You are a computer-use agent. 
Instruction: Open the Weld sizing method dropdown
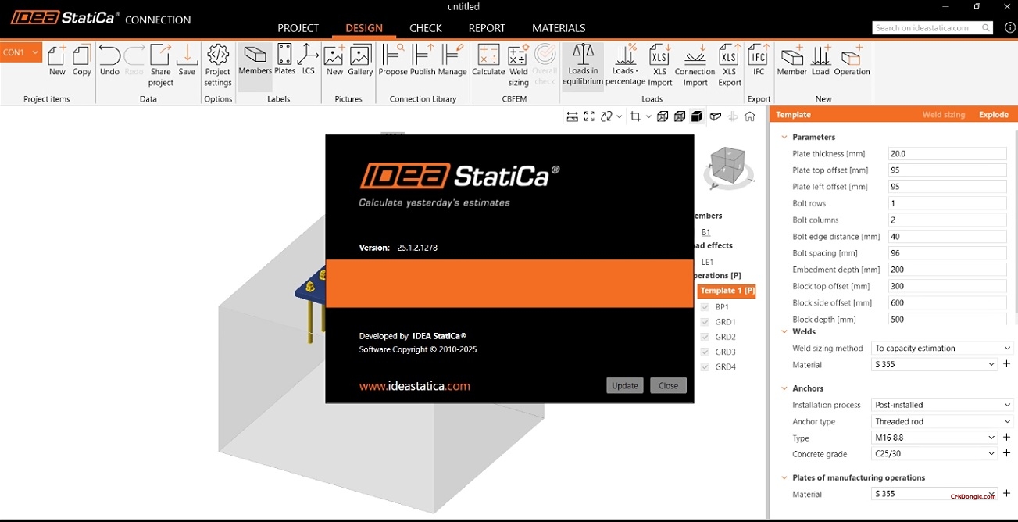pos(942,349)
